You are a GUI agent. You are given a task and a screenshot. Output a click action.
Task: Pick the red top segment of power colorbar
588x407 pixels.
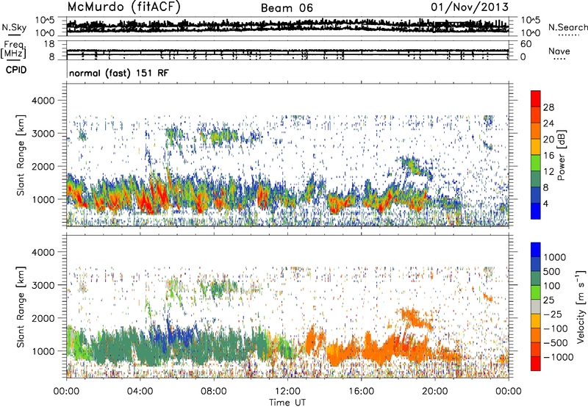pyautogui.click(x=536, y=99)
